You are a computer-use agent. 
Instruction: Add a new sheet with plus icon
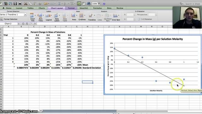pos(41,111)
